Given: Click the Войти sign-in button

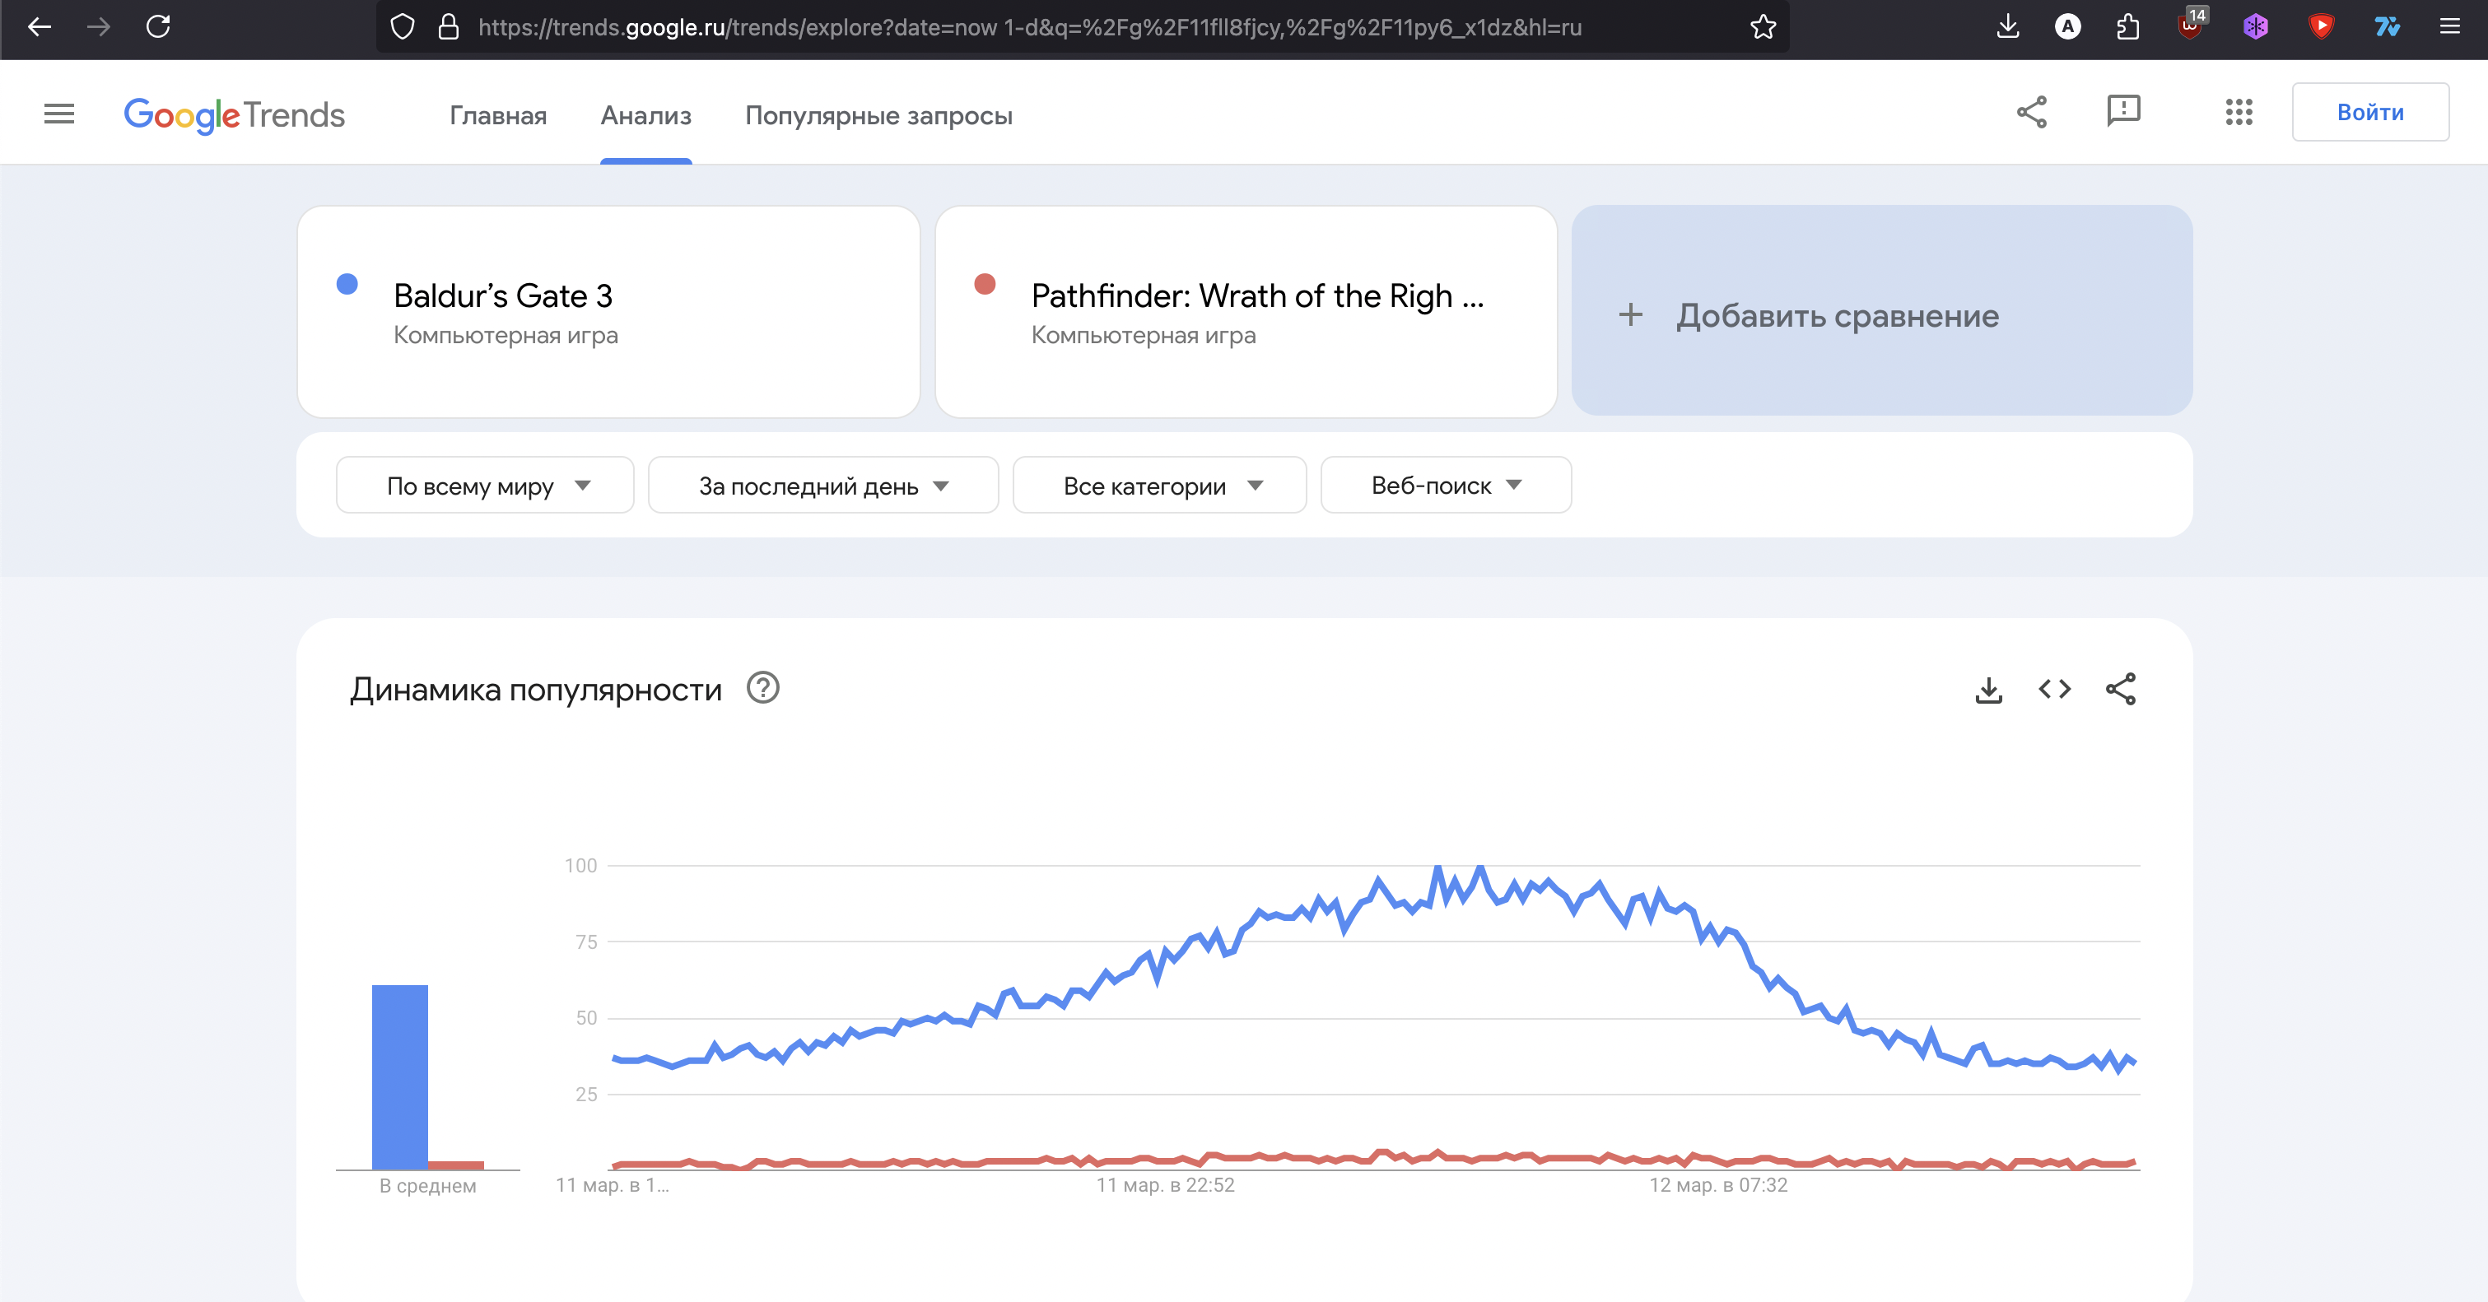Looking at the screenshot, I should click(2370, 112).
